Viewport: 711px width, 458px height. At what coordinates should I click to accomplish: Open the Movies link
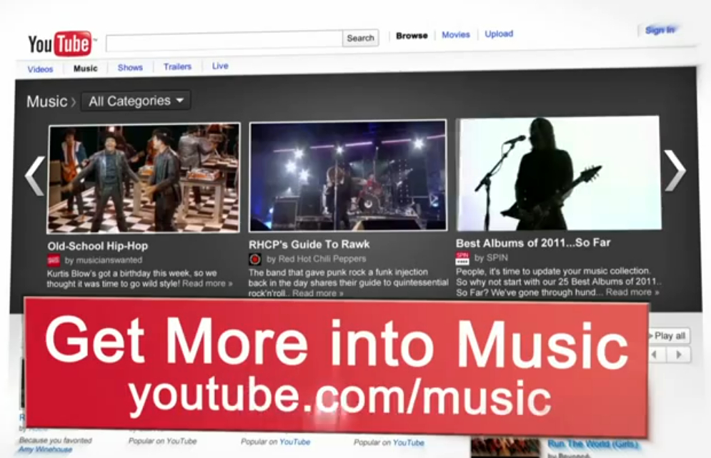click(x=456, y=34)
